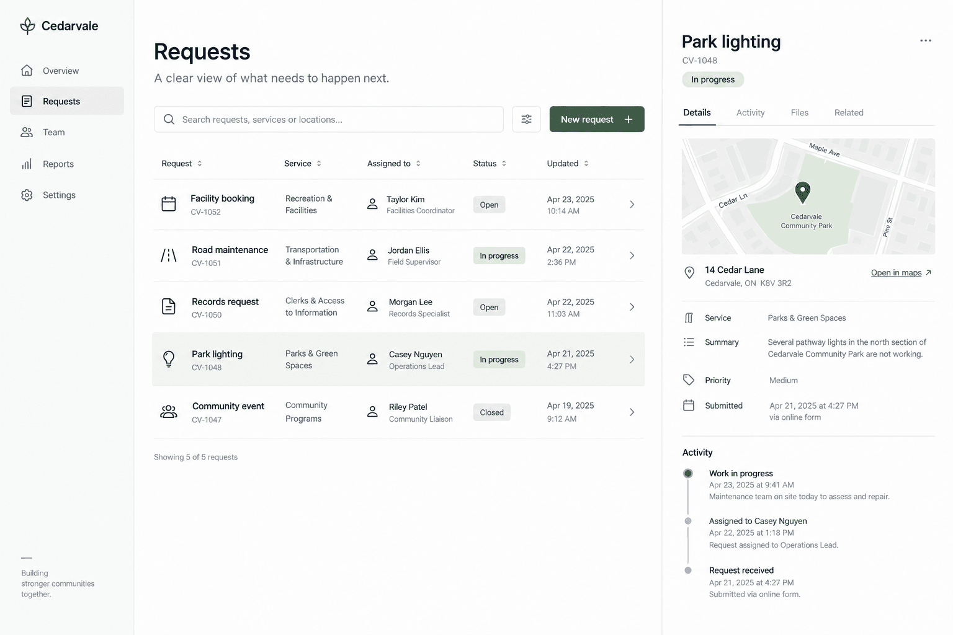Sort by Request column header
953x635 pixels.
[x=182, y=164]
